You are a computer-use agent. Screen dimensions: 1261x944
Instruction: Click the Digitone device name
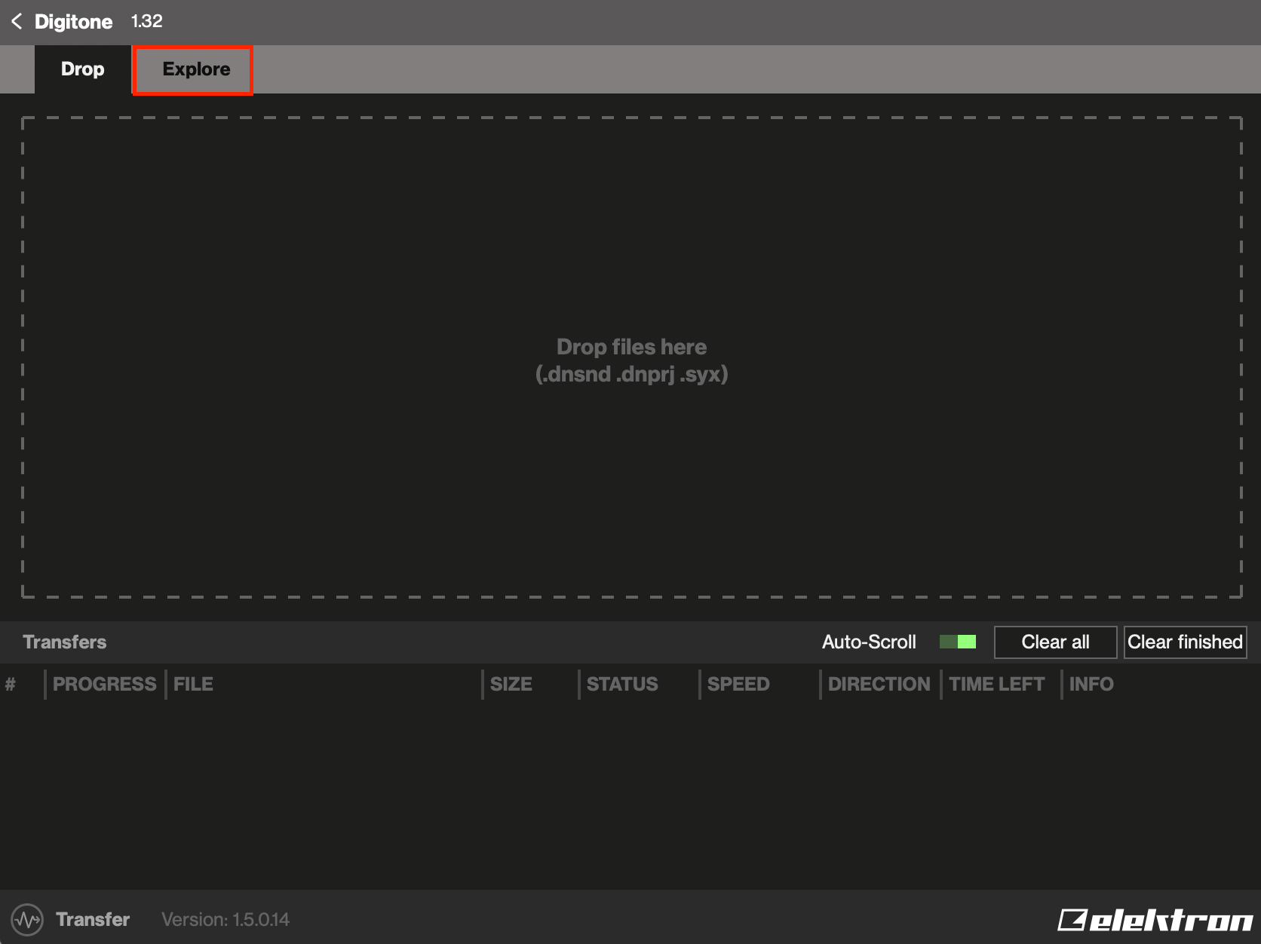click(74, 22)
